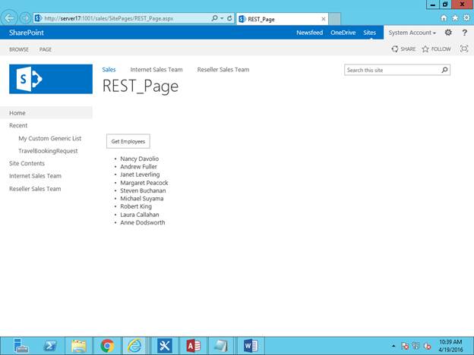Refresh the page using the reload icon
The image size is (474, 355).
tap(229, 18)
